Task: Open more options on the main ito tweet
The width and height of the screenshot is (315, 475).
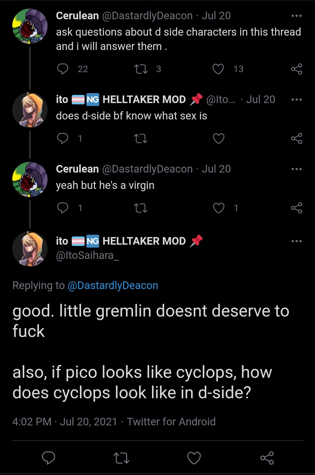Action: pyautogui.click(x=297, y=241)
